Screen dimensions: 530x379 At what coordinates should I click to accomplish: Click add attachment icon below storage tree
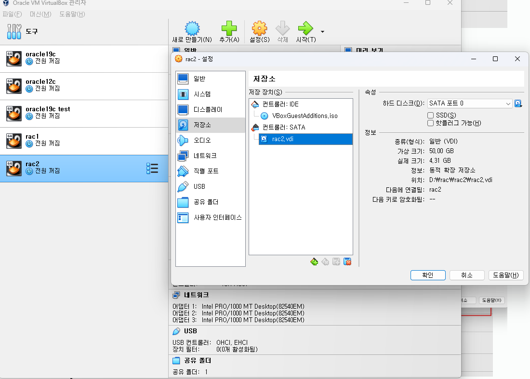tap(336, 262)
